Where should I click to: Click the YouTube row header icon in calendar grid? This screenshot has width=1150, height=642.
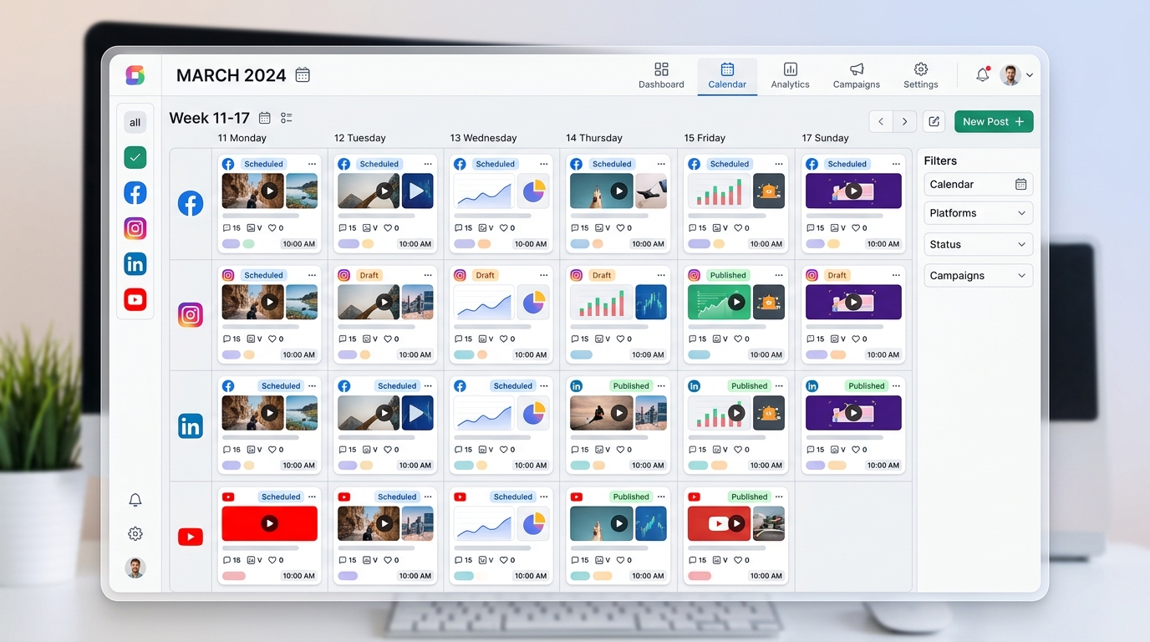click(x=191, y=537)
